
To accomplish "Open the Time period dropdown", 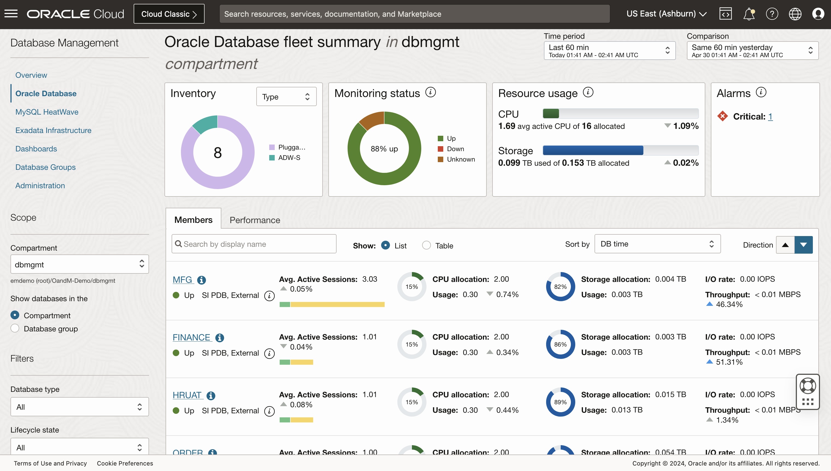I will [609, 51].
